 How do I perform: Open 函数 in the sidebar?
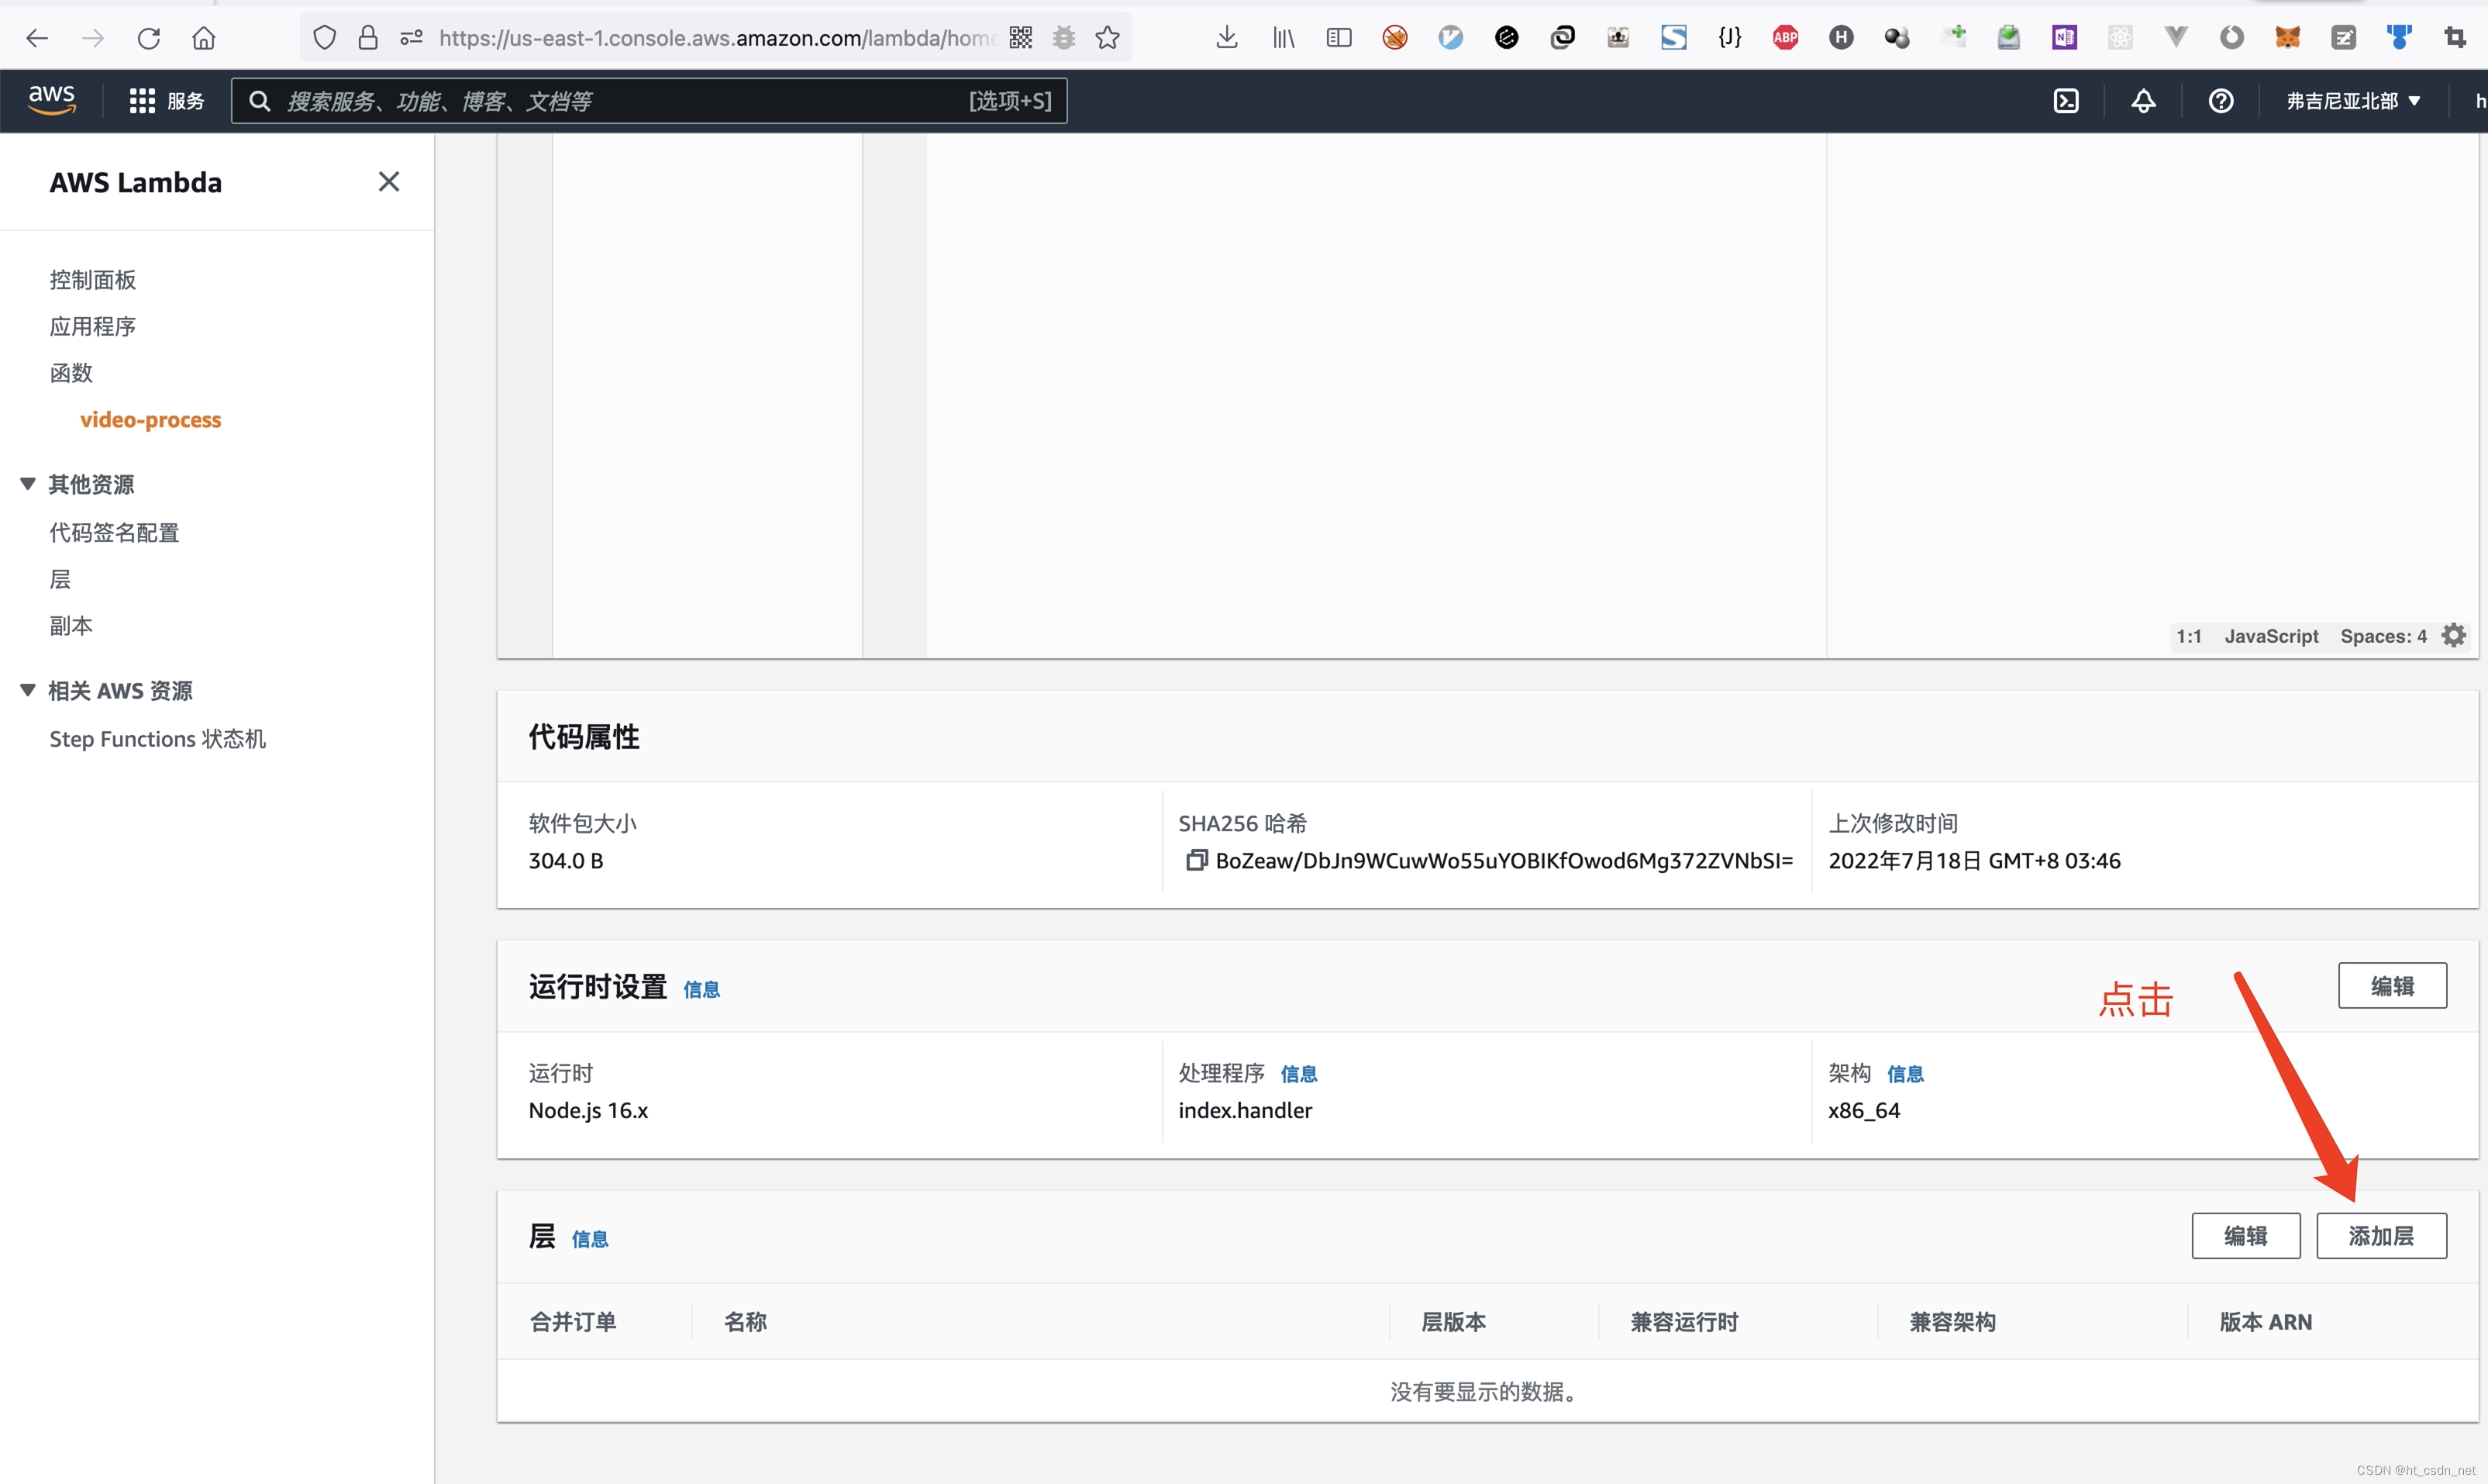tap(71, 373)
